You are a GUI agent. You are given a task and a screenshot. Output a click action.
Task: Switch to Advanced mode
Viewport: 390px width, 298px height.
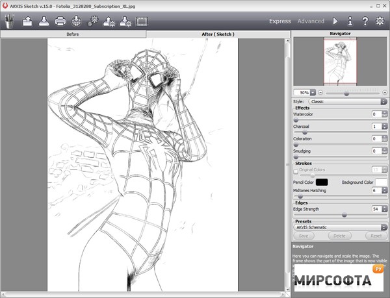(x=311, y=21)
